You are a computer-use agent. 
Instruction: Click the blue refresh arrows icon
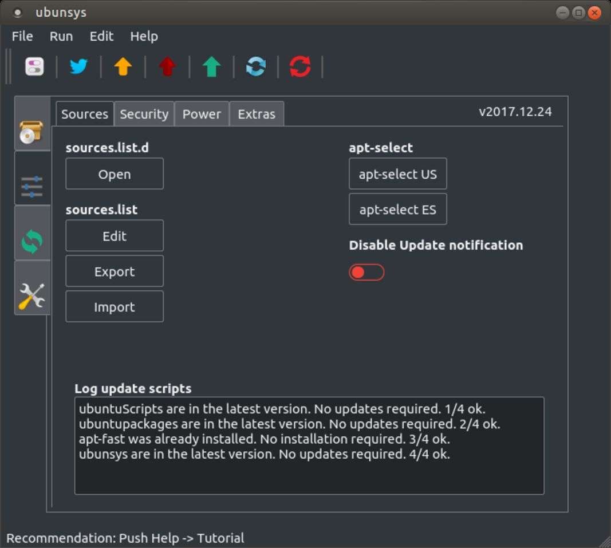[255, 67]
